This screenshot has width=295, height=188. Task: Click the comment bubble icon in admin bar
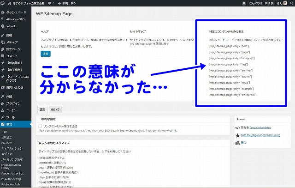[x=49, y=3]
